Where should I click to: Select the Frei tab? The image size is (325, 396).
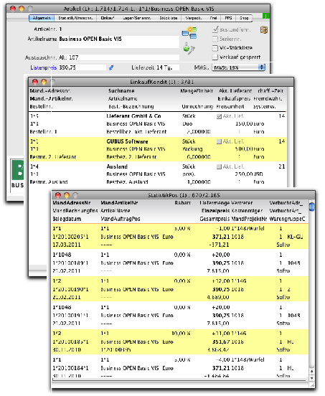(x=213, y=18)
